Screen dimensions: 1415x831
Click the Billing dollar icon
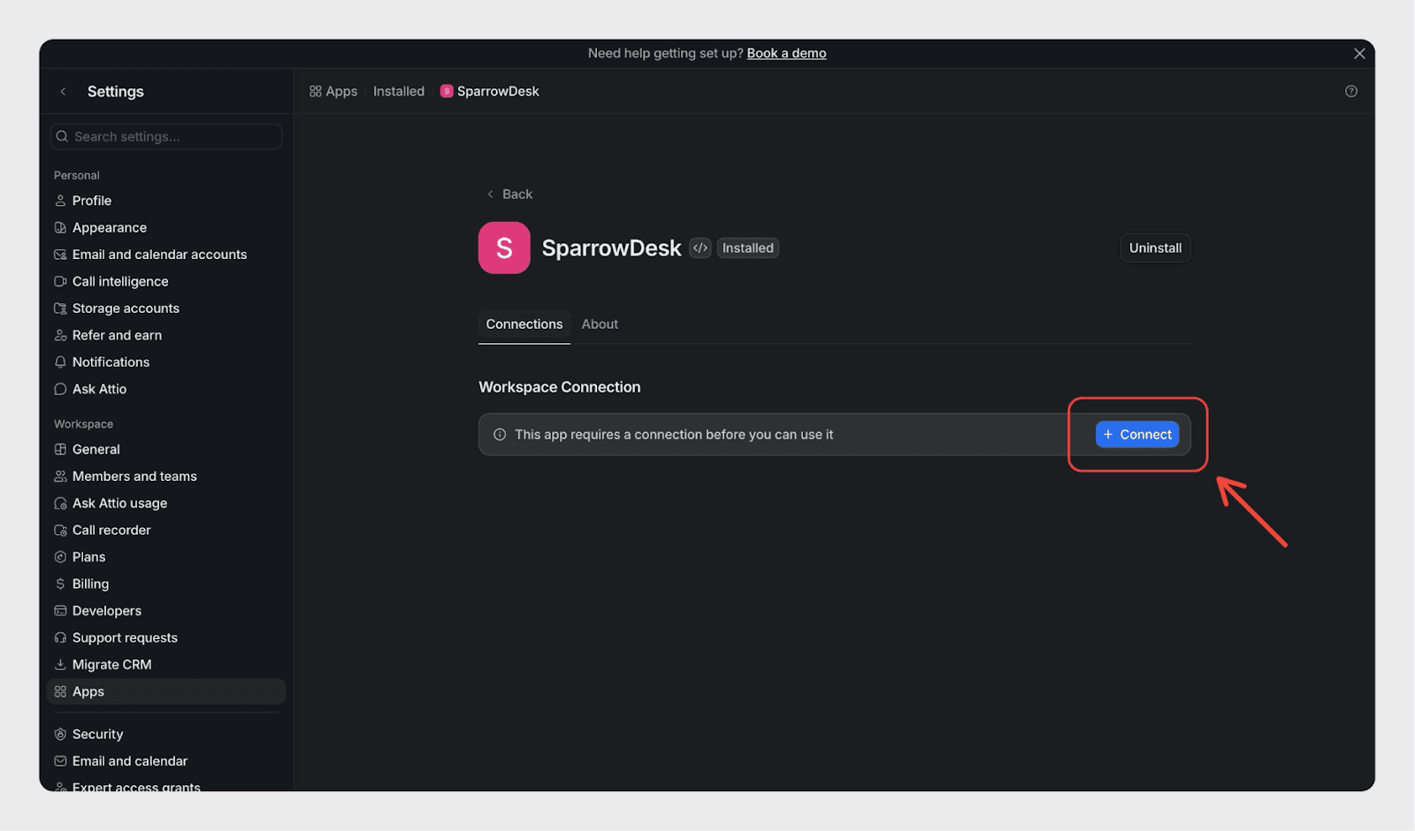pyautogui.click(x=60, y=583)
